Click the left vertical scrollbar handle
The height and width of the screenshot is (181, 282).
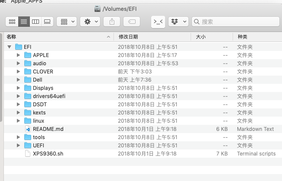1,78
